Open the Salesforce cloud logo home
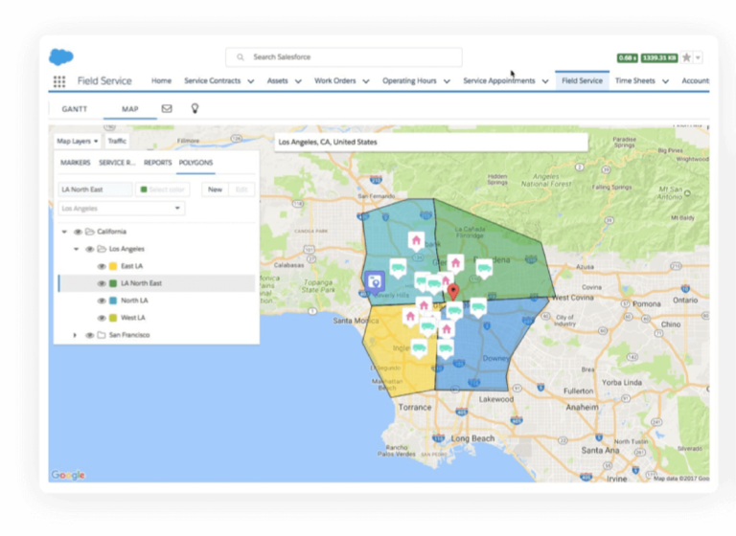 (x=61, y=56)
